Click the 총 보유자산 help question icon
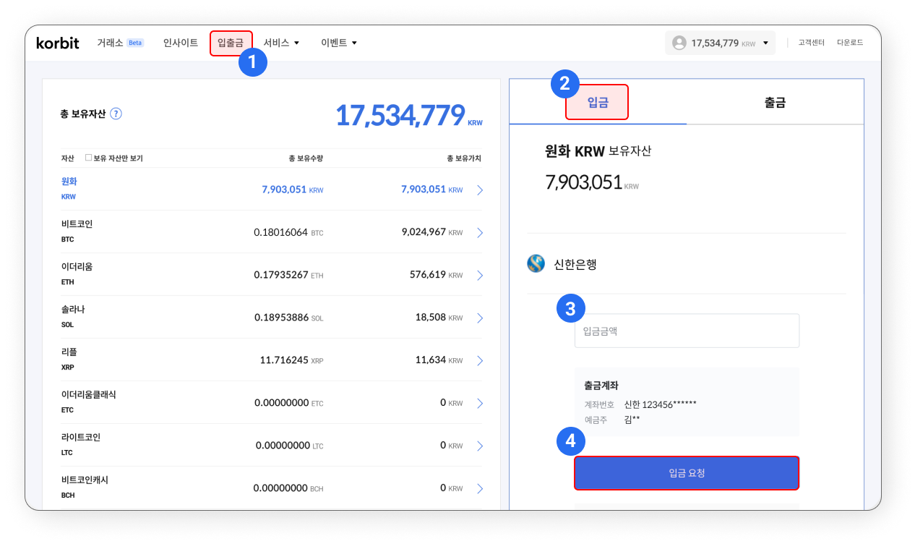The image size is (915, 544). pos(116,114)
